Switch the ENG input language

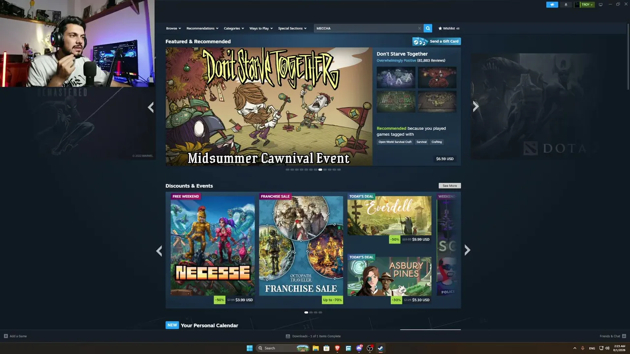pyautogui.click(x=592, y=348)
